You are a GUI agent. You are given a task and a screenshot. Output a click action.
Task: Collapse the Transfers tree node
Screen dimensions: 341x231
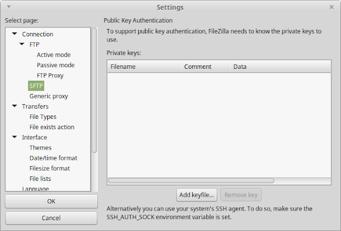tap(15, 106)
